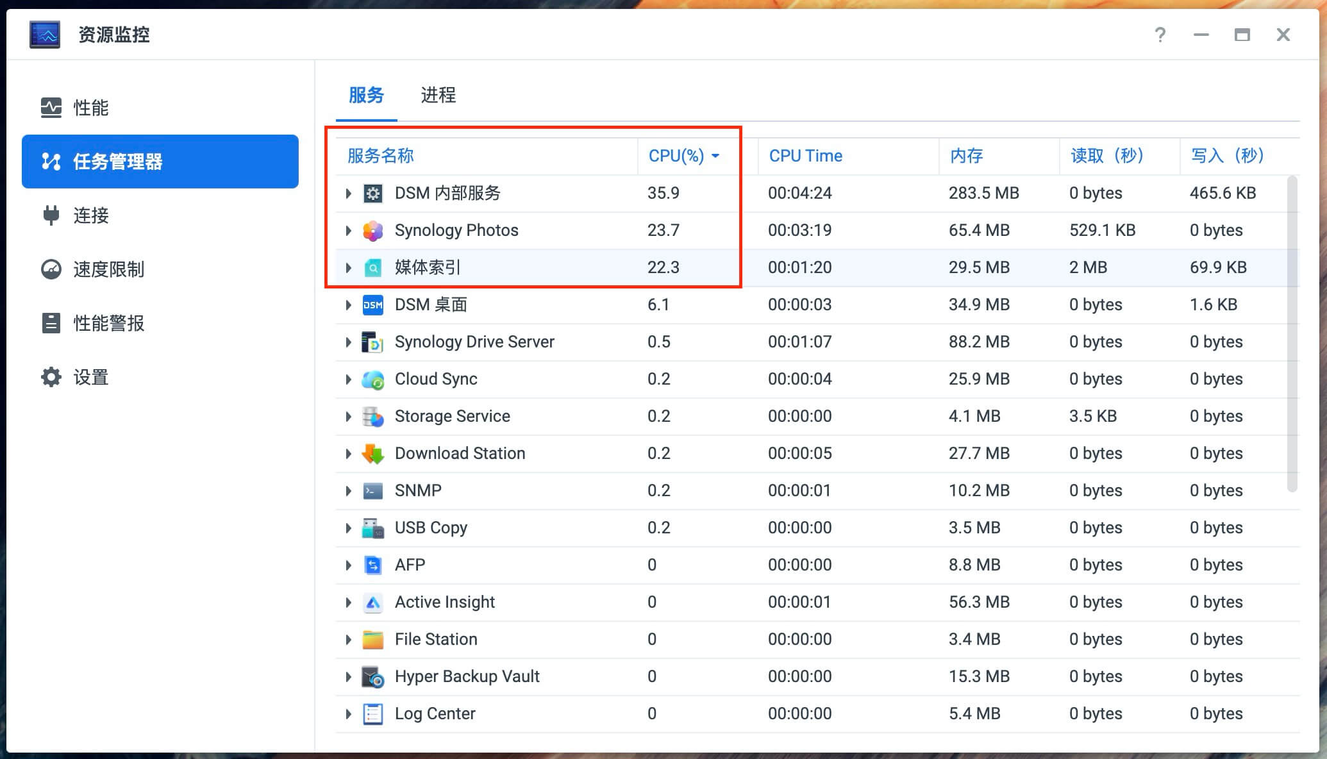Click the USB Copy icon
Screen dimensions: 1327x759
pos(373,528)
